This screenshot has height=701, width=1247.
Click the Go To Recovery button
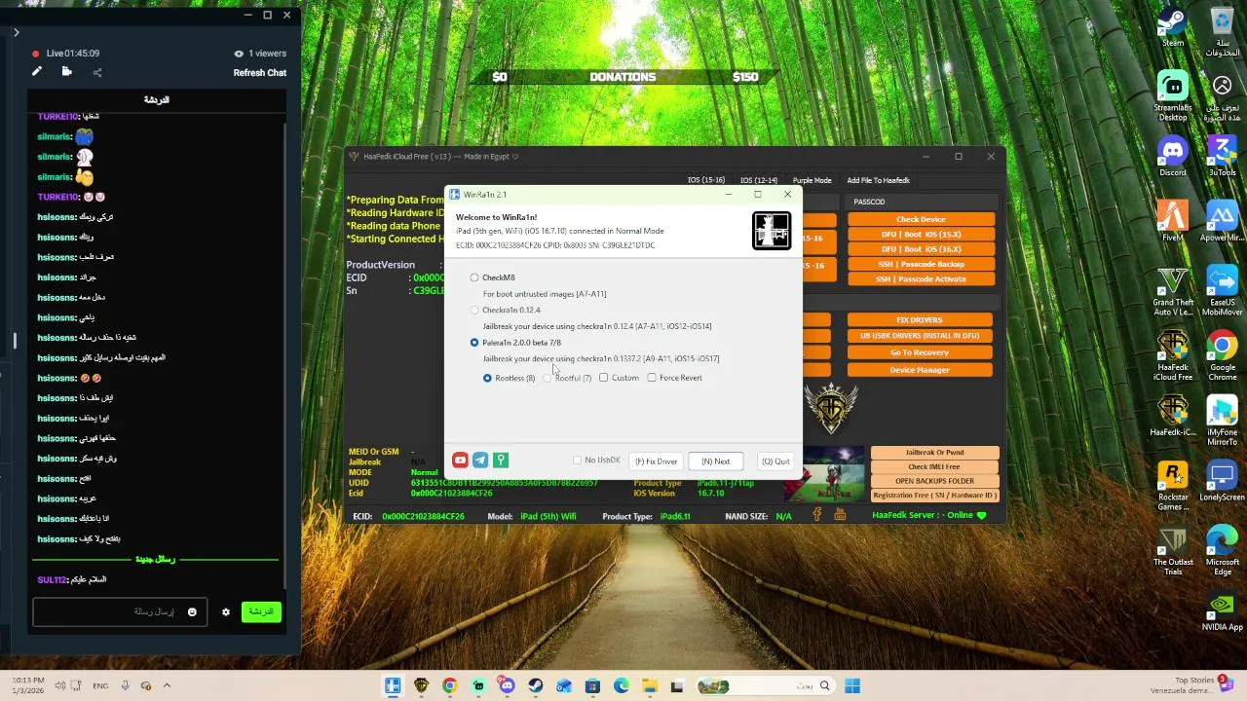coord(920,352)
